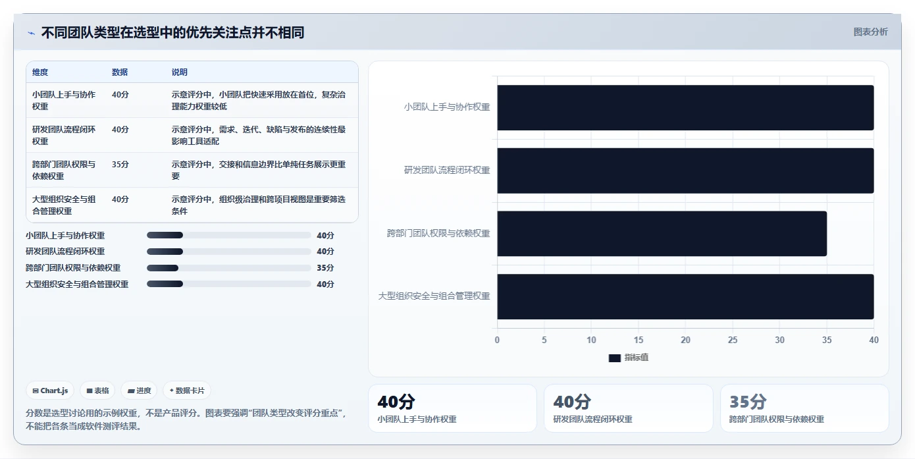Click the 35分 value in the table
Image resolution: width=915 pixels, height=459 pixels.
click(x=120, y=164)
